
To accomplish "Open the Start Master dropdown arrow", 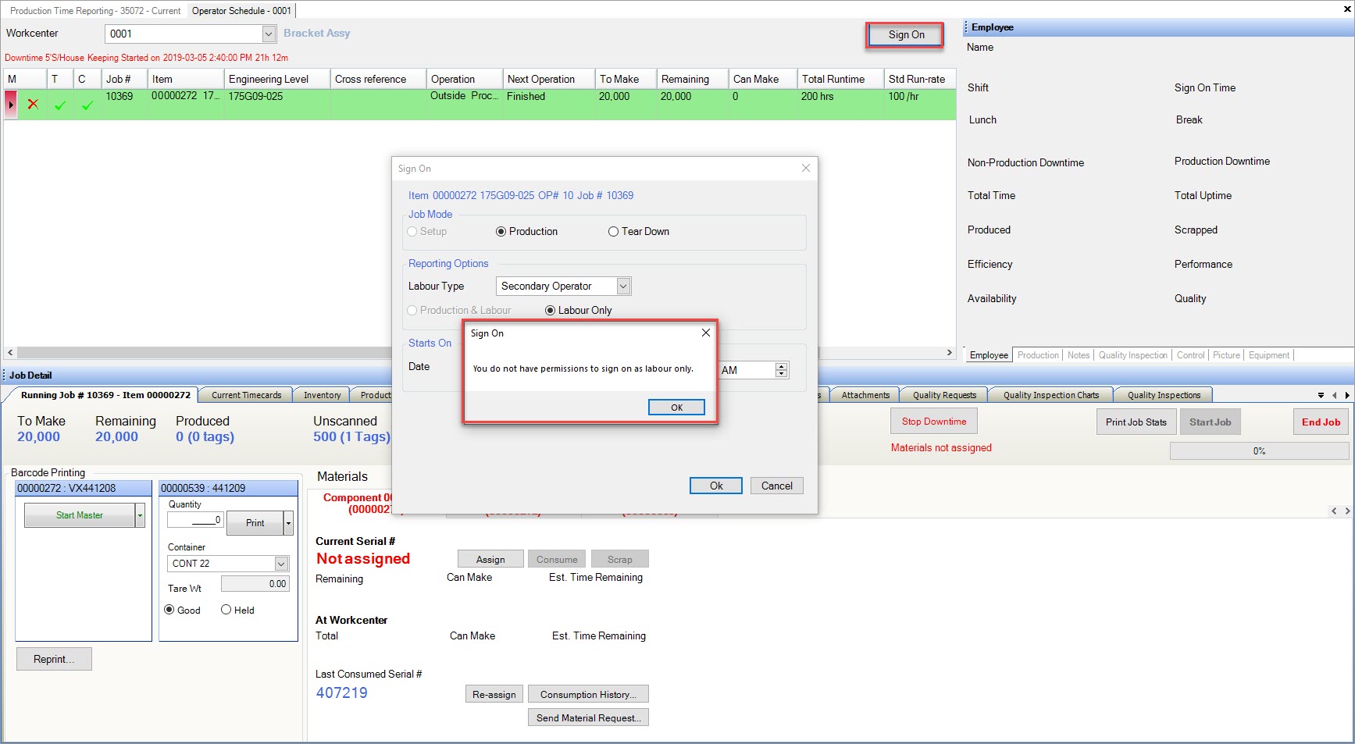I will 141,515.
